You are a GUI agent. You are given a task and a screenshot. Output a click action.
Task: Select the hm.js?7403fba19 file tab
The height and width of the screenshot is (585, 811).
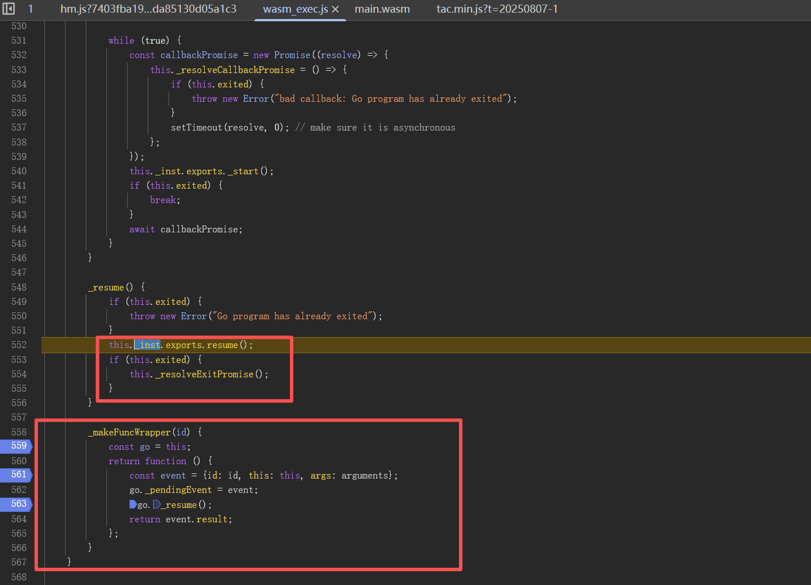[x=148, y=9]
